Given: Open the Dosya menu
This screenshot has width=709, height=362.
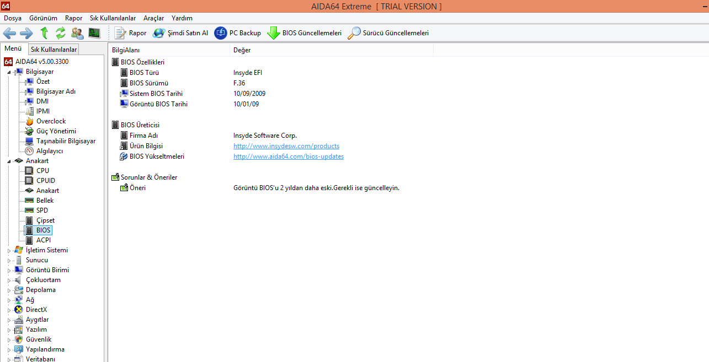Looking at the screenshot, I should point(13,18).
